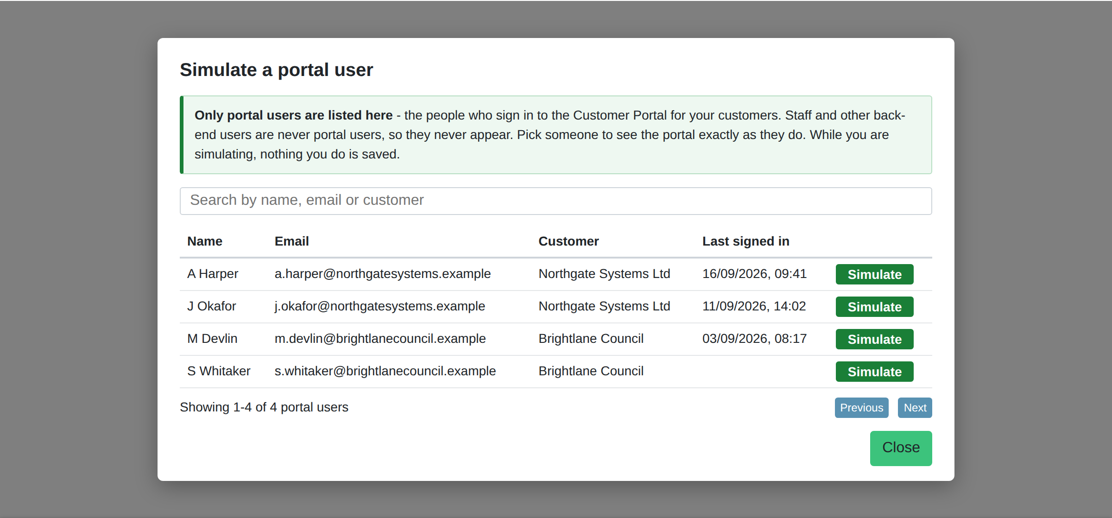Focus the search by name field
Image resolution: width=1112 pixels, height=518 pixels.
556,201
